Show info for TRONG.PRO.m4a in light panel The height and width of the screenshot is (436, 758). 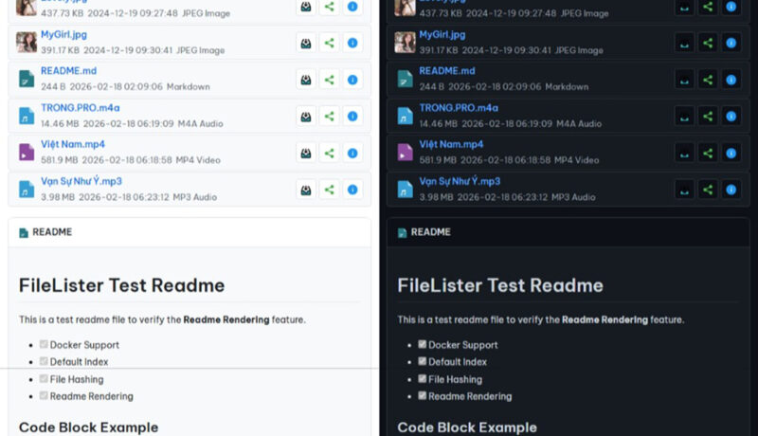352,117
